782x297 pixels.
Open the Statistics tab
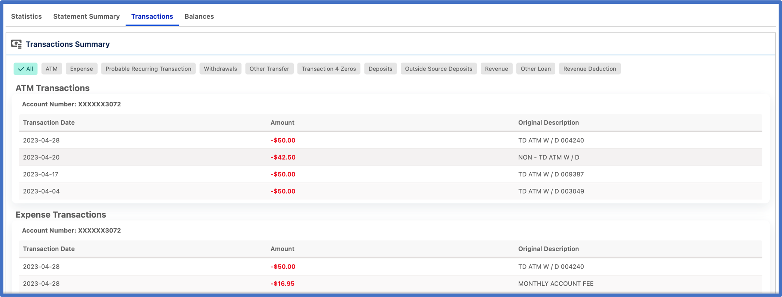tap(27, 16)
